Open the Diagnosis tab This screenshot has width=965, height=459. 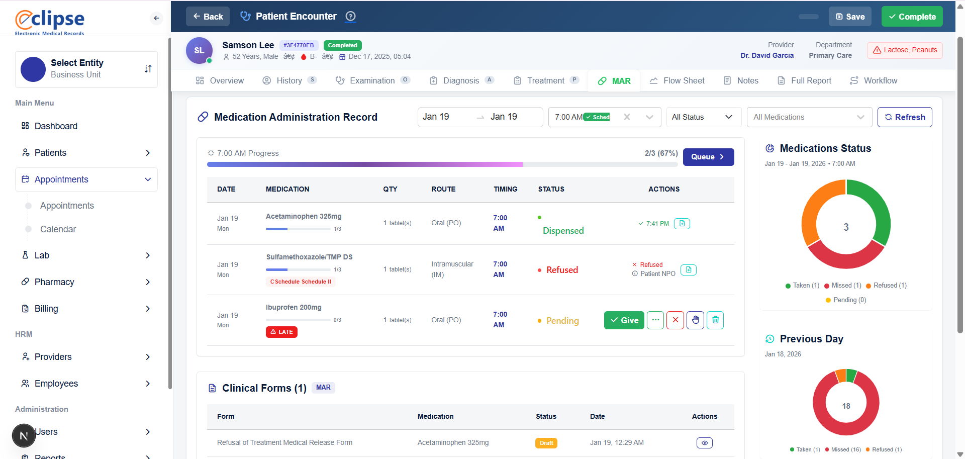point(460,80)
